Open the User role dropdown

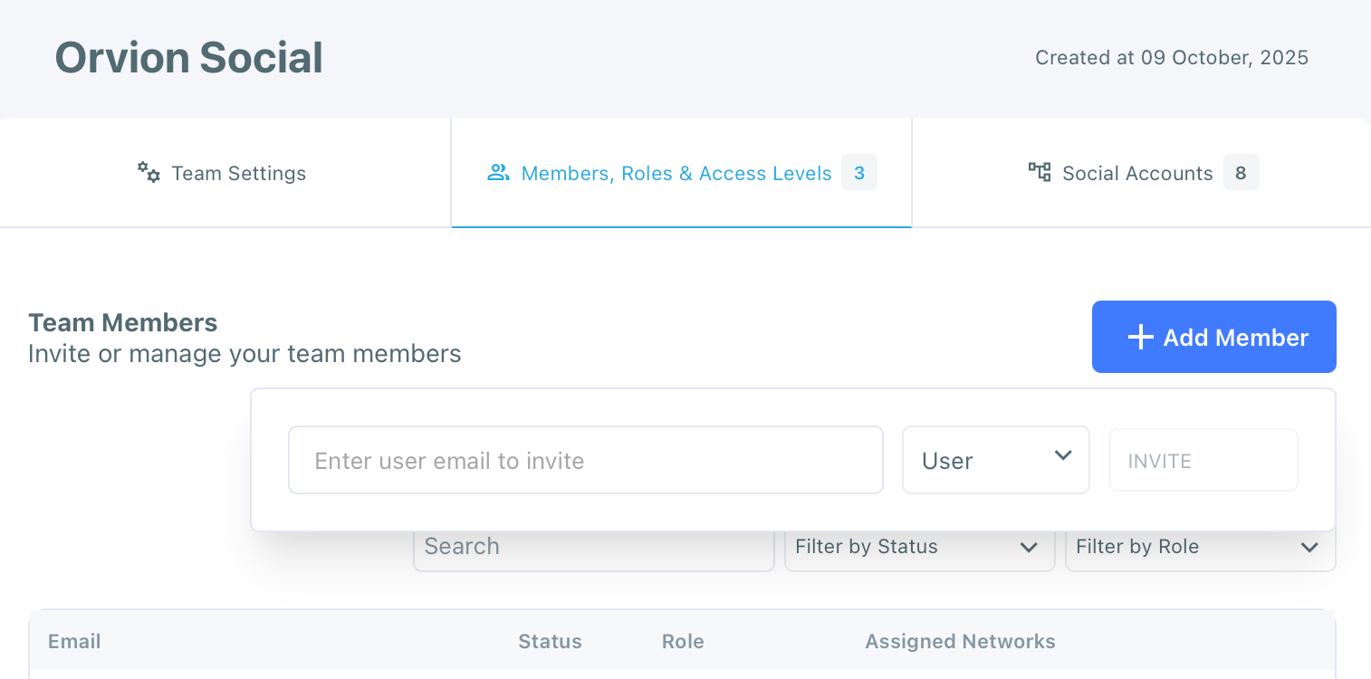(995, 460)
